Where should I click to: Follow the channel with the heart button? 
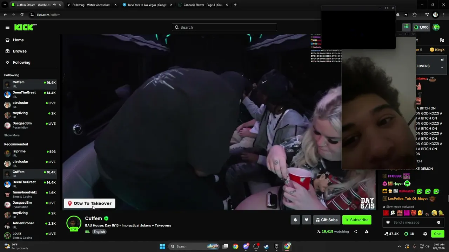point(307,220)
